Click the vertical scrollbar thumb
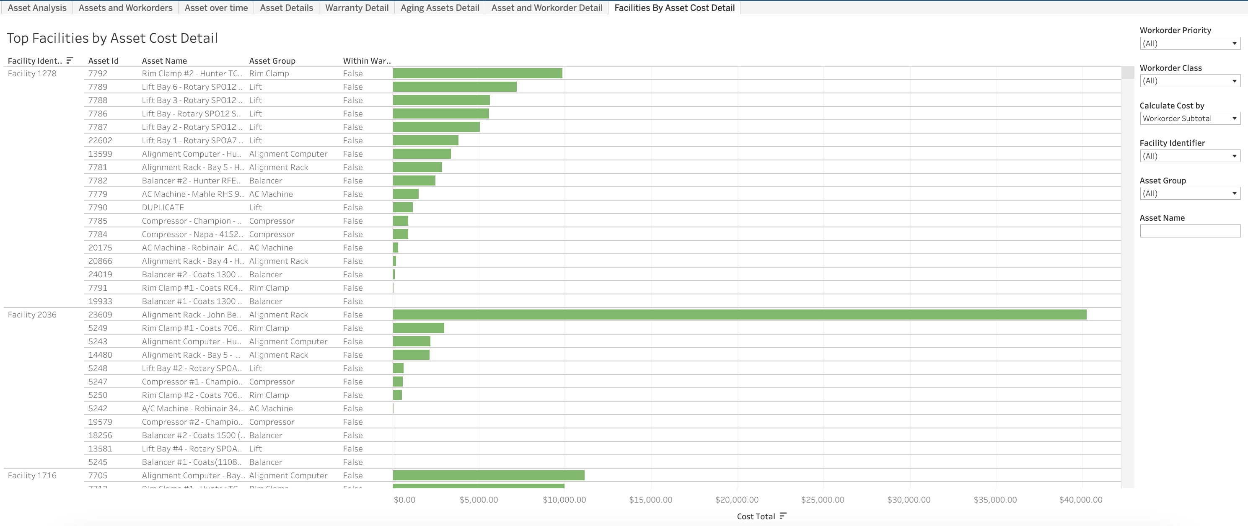 1128,72
